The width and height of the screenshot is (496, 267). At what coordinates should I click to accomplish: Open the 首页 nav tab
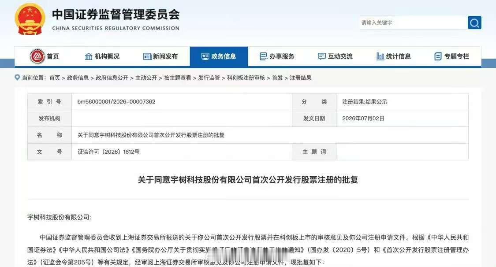click(44, 56)
